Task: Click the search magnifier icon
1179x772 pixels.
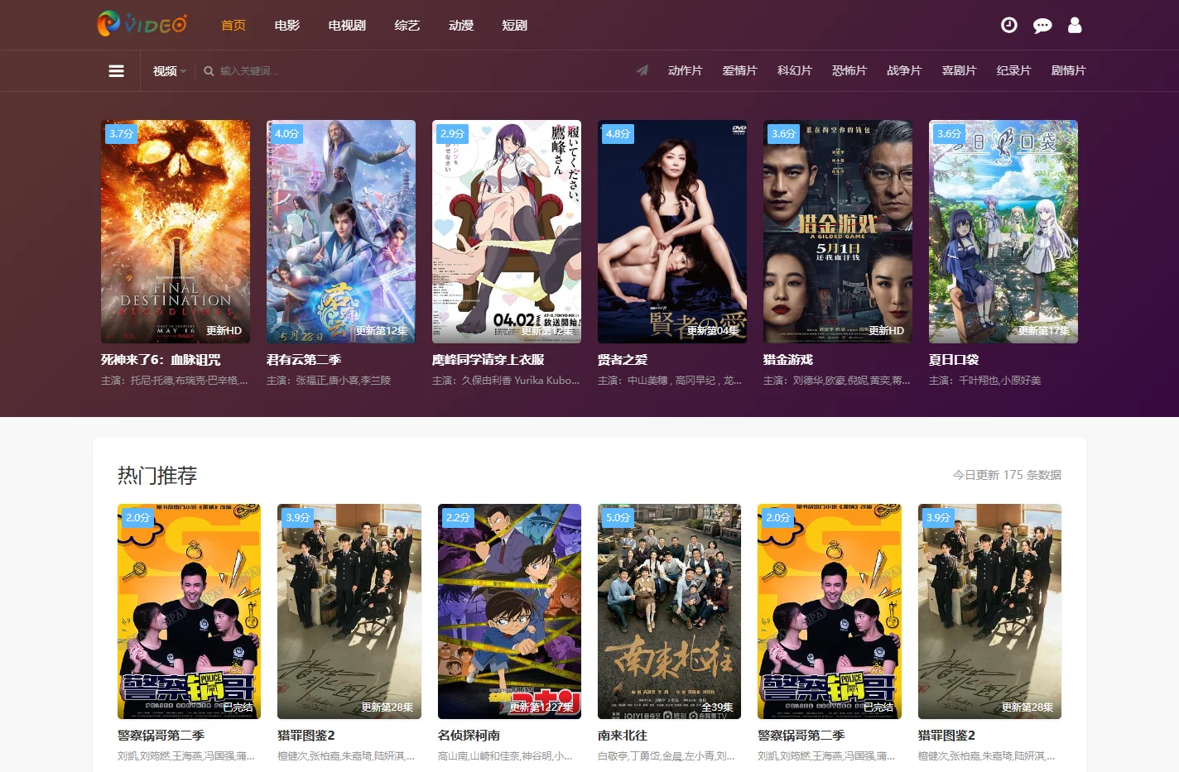Action: point(209,71)
